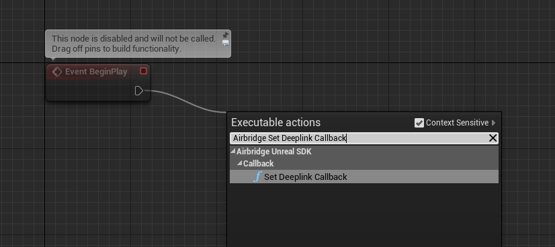The image size is (555, 247).
Task: Select the Event BeginPlay node title
Action: tap(96, 72)
